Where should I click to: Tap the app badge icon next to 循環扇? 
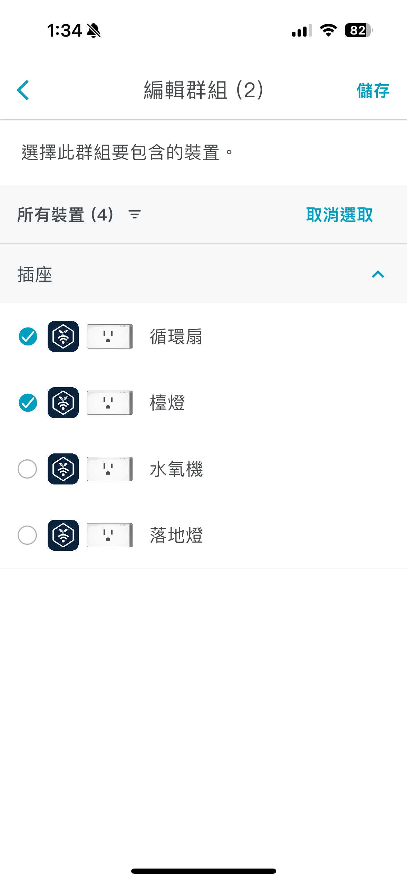pos(63,336)
